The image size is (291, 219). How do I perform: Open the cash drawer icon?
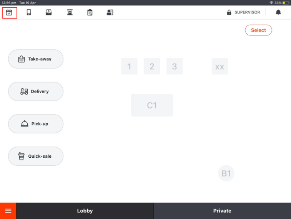click(49, 12)
